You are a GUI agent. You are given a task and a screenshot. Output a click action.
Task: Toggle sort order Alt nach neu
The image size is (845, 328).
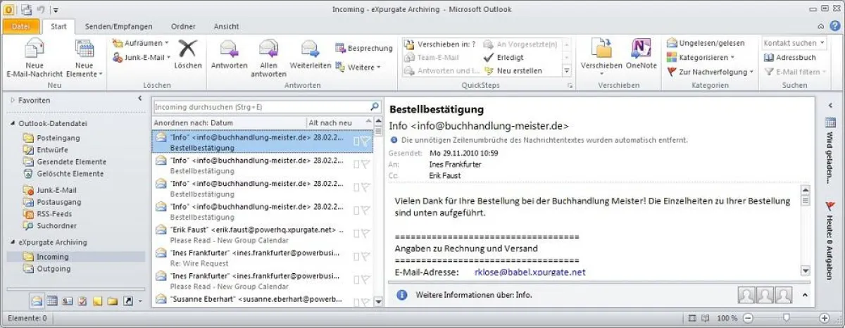point(330,123)
